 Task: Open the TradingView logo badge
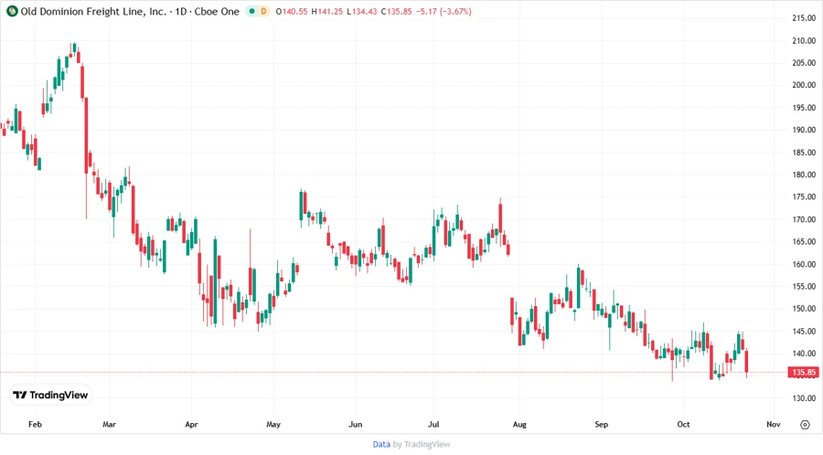50,395
